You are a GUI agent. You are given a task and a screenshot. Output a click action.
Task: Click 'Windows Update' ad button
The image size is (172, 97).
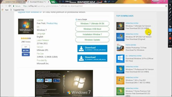tap(92, 40)
